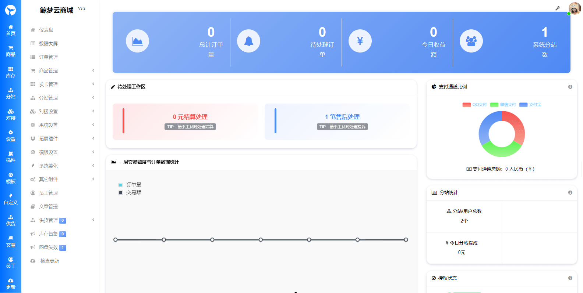Open the 0 元结算处理 card

point(190,122)
